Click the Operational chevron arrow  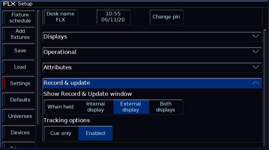(x=256, y=52)
